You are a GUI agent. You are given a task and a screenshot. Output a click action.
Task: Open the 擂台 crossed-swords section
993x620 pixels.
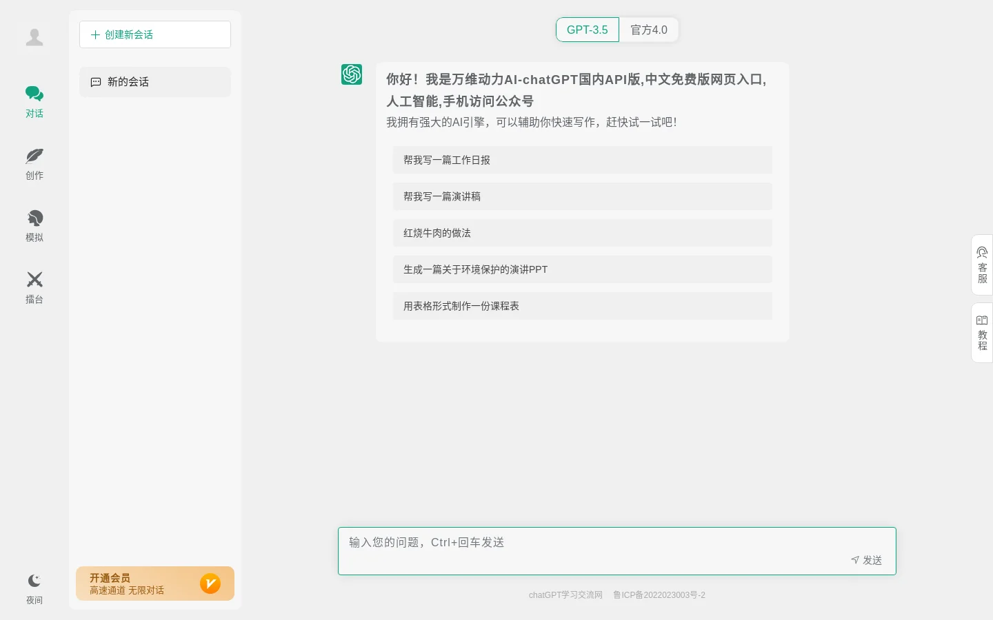coord(34,288)
